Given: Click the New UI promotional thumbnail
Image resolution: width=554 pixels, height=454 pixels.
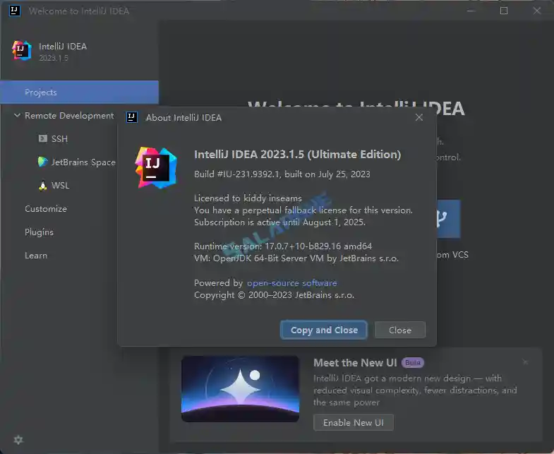Looking at the screenshot, I should coord(240,389).
